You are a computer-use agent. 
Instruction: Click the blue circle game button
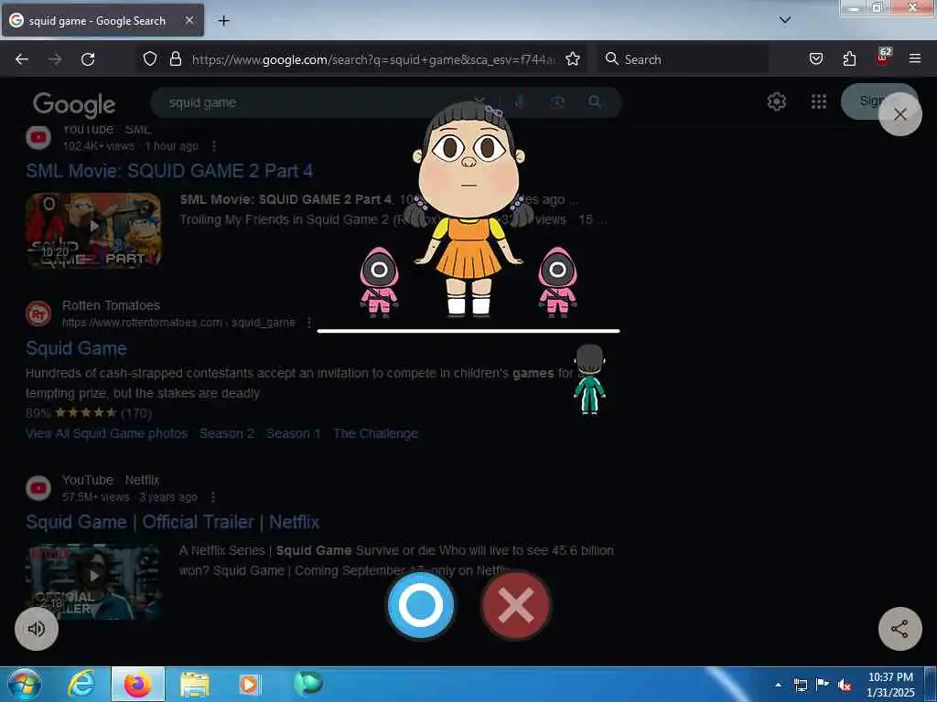tap(421, 605)
